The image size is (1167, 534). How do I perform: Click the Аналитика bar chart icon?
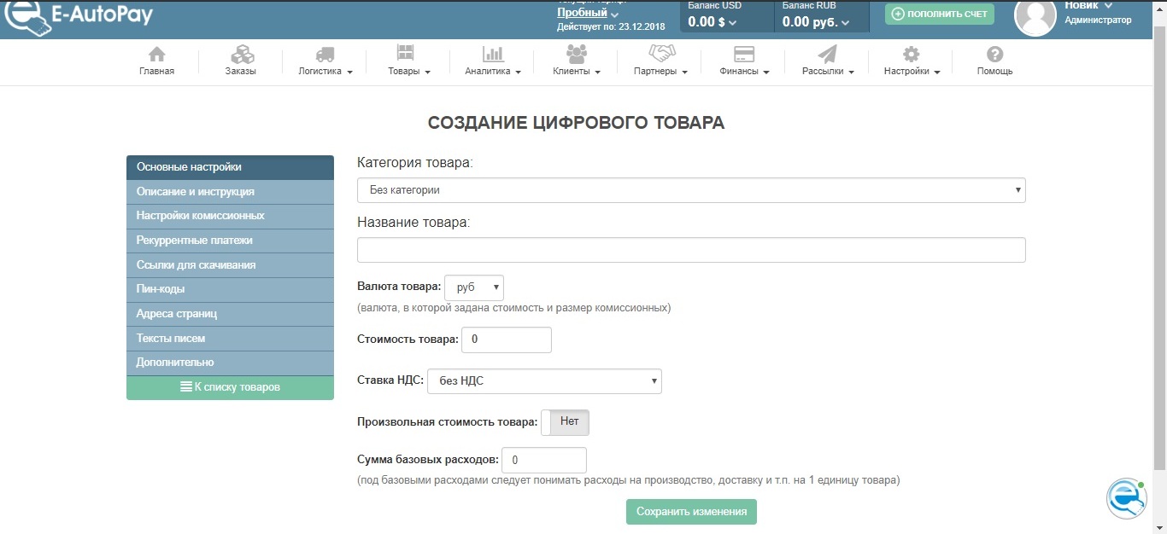pyautogui.click(x=493, y=55)
